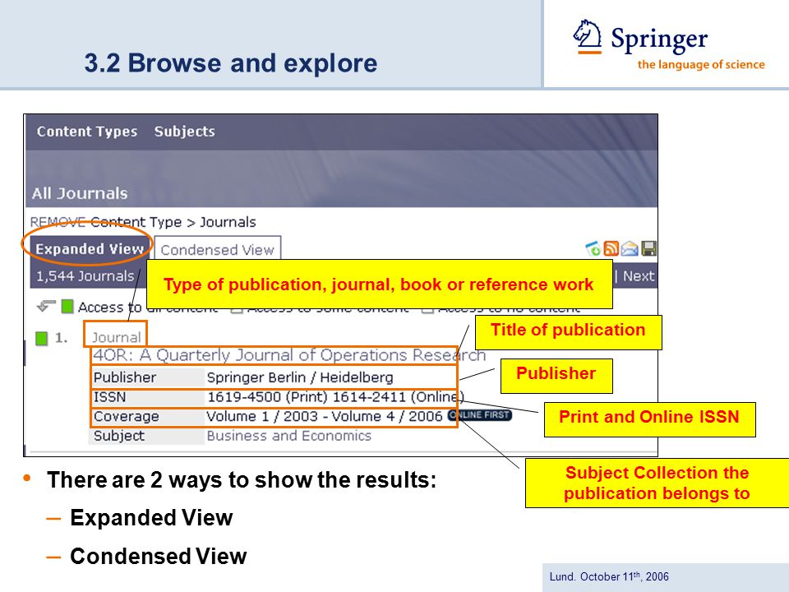The height and width of the screenshot is (592, 789).
Task: Switch to the Condensed View tab
Action: click(x=217, y=250)
